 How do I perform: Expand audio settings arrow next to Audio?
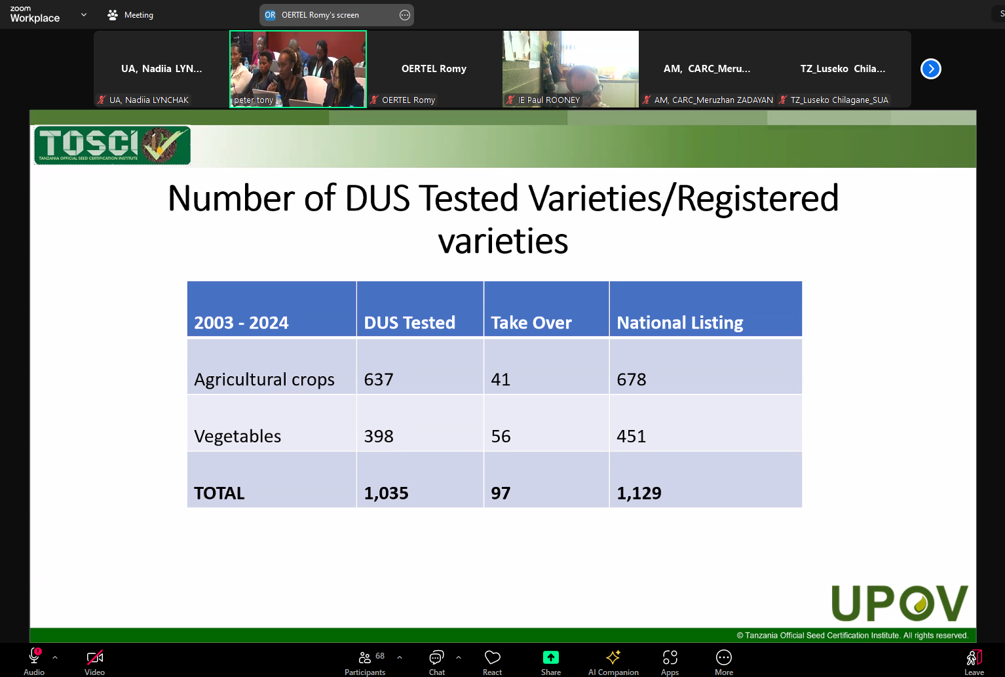55,657
